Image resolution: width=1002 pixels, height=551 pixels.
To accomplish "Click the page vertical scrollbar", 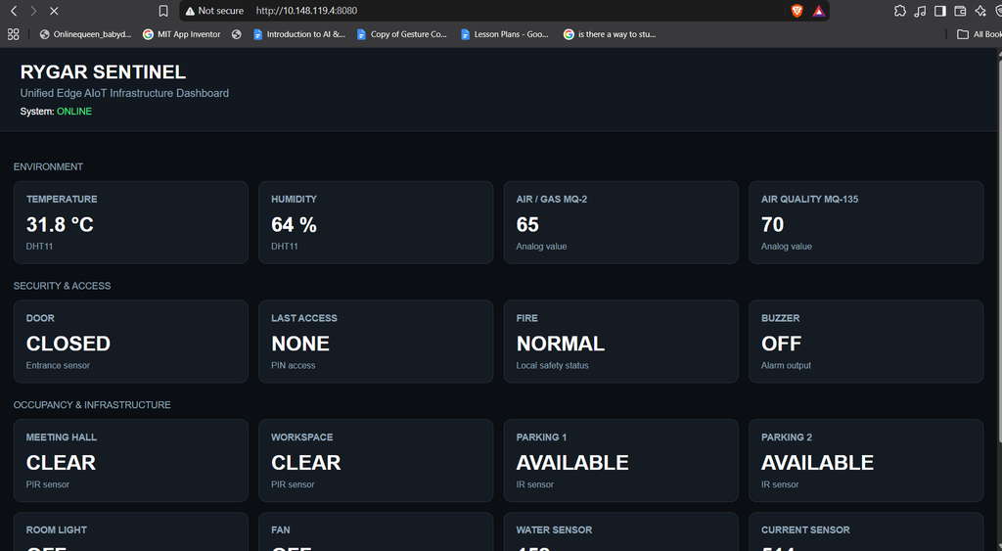I will (999, 250).
